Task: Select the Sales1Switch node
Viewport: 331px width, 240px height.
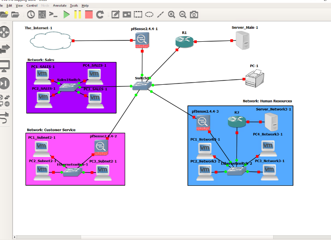Action: point(69,87)
